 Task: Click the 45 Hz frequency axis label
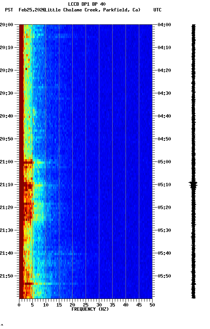pos(139,305)
